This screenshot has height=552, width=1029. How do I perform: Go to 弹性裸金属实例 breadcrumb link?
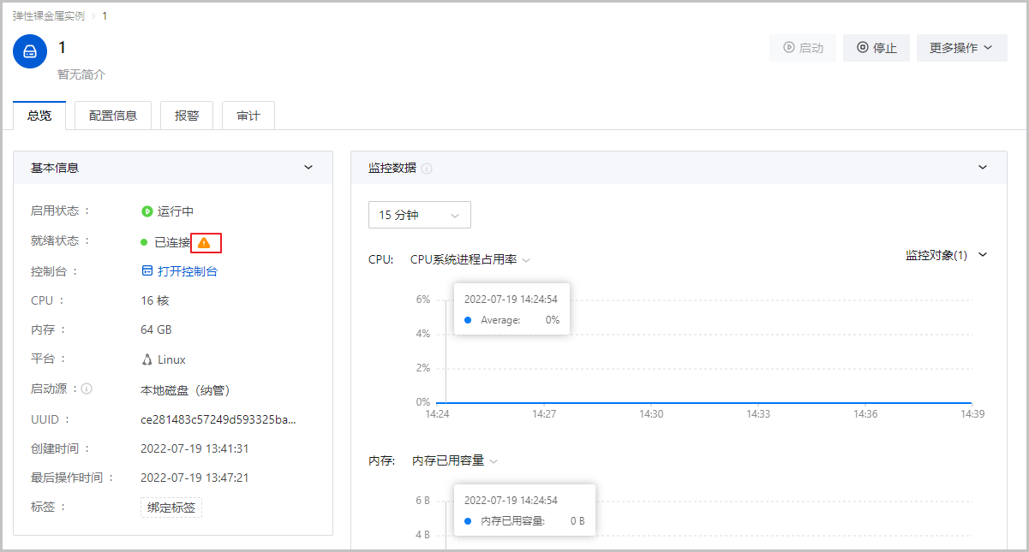coord(49,16)
